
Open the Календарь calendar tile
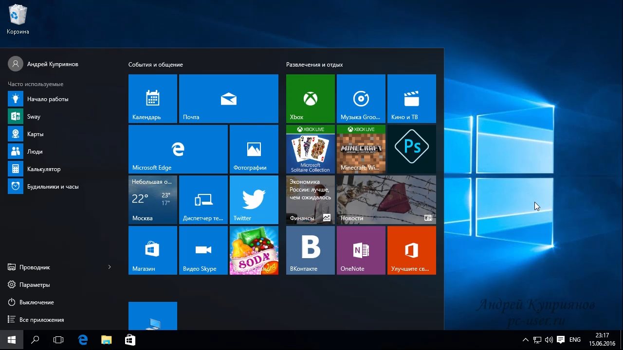point(152,98)
